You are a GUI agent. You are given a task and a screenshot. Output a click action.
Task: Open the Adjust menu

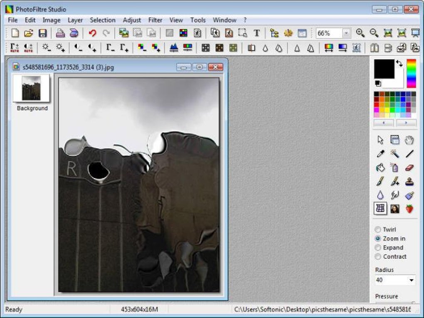point(131,20)
